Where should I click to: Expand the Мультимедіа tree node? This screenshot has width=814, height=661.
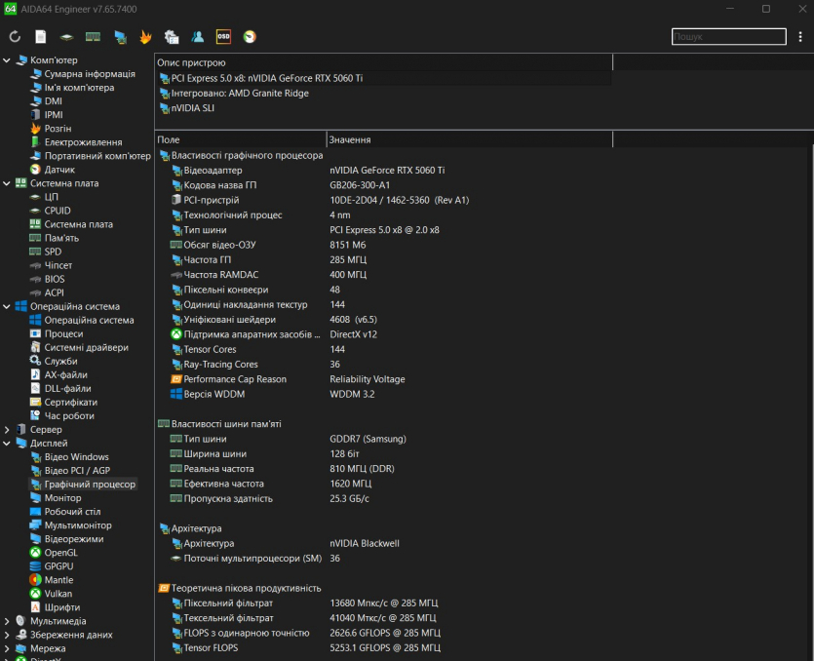point(8,621)
